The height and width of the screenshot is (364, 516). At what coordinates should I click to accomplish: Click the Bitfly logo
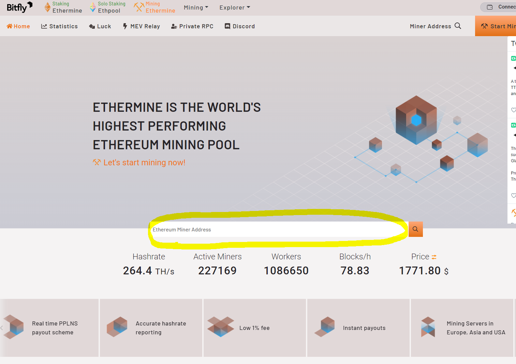pos(19,7)
